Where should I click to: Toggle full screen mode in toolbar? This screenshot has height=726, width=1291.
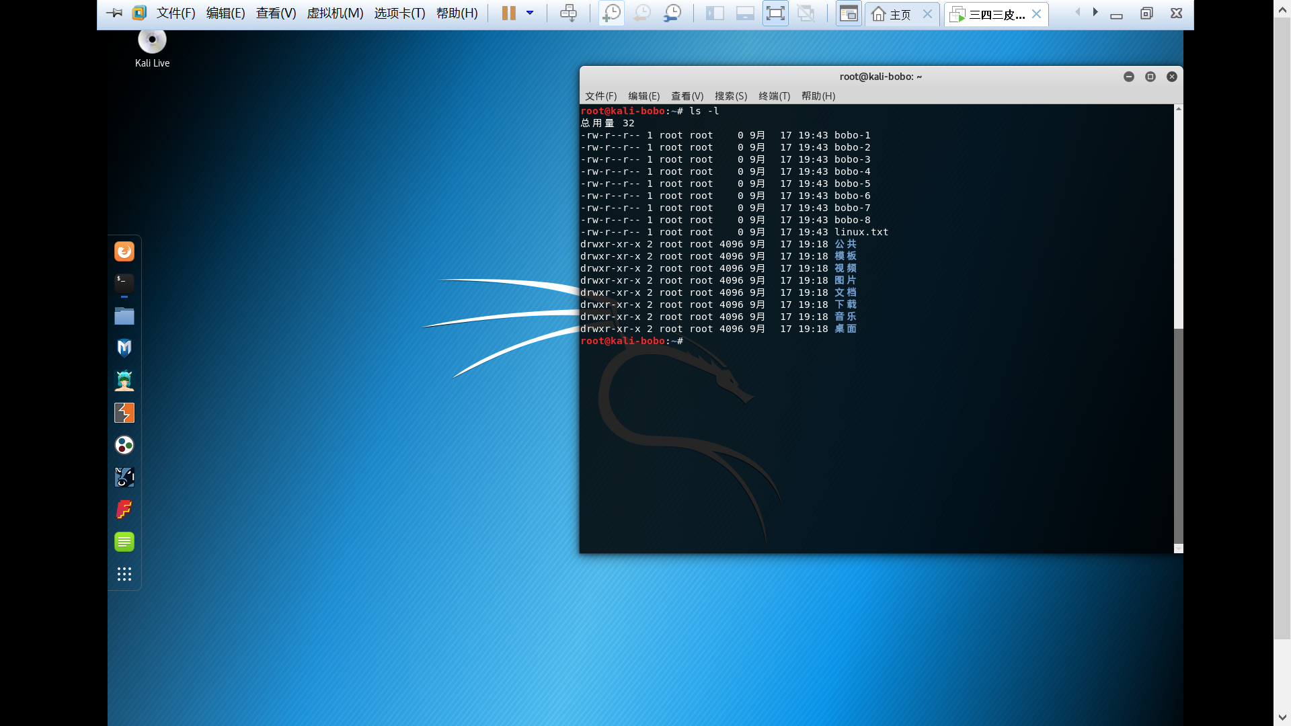pyautogui.click(x=775, y=13)
